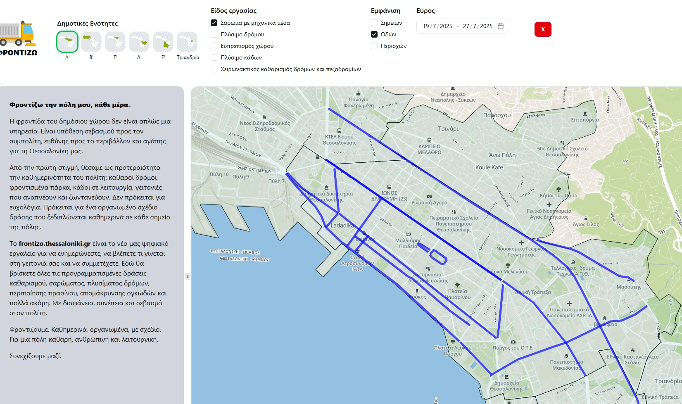Enable Πλύσιμο κάδων work type

214,57
